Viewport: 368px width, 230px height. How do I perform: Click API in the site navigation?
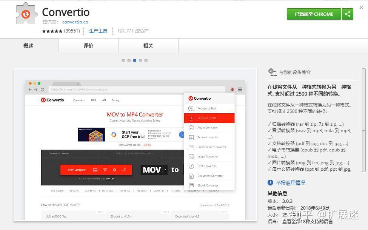tap(104, 100)
